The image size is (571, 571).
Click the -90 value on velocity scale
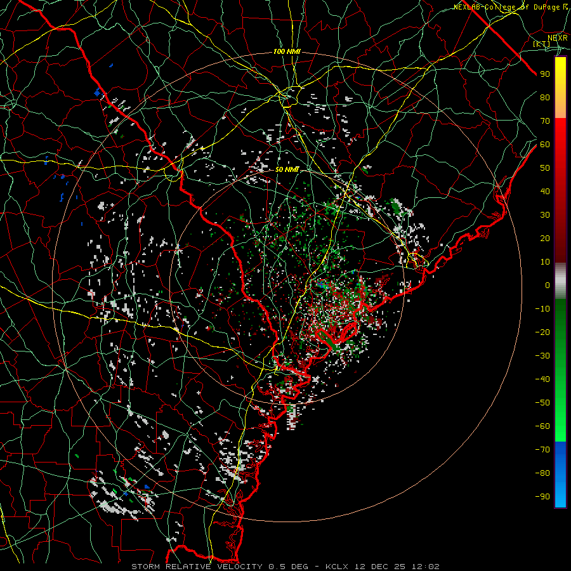(542, 497)
